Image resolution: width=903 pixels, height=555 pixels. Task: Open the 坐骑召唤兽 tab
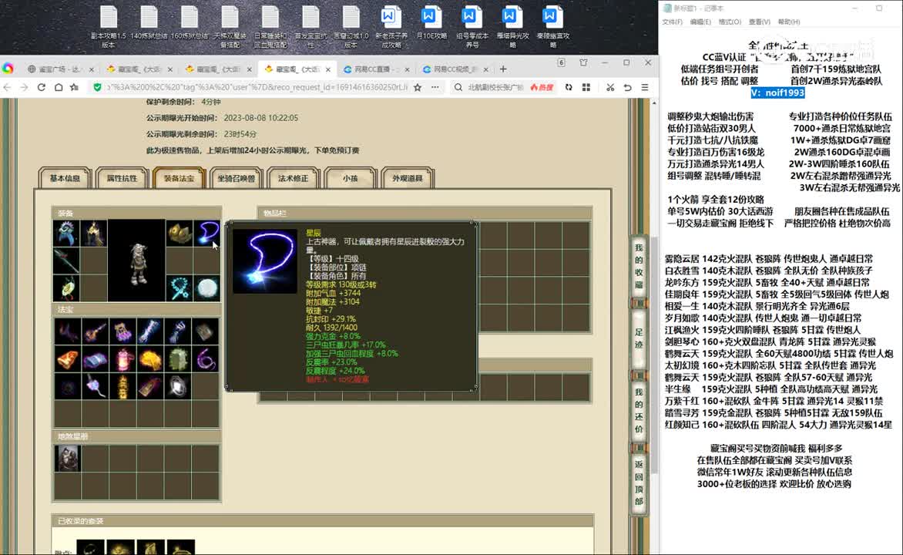click(x=236, y=178)
